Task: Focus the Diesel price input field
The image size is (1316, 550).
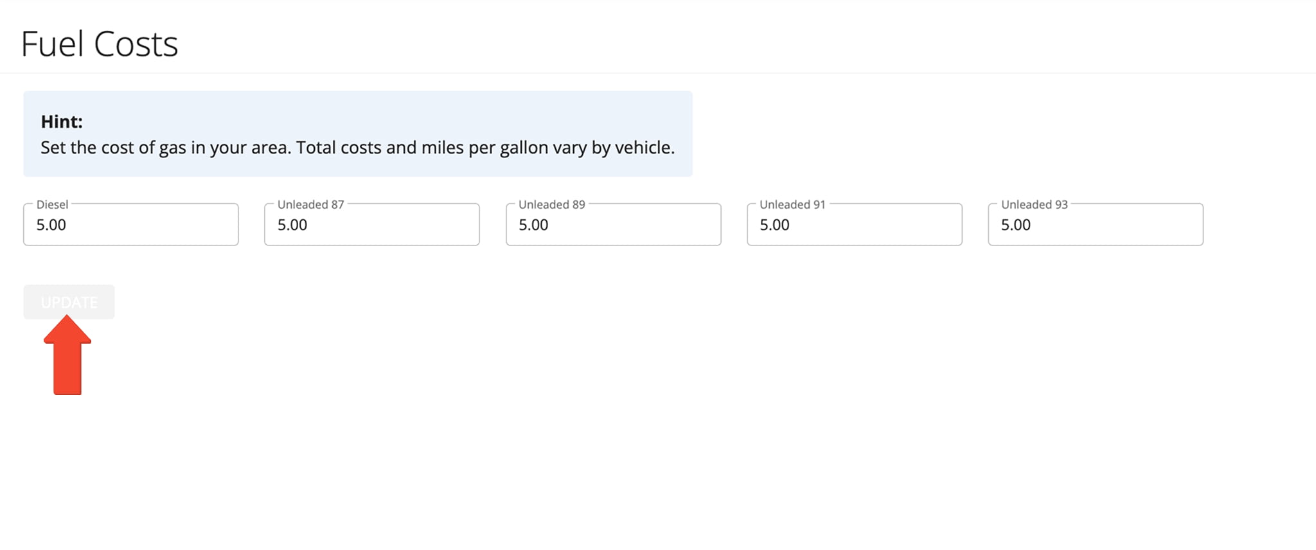Action: tap(131, 224)
